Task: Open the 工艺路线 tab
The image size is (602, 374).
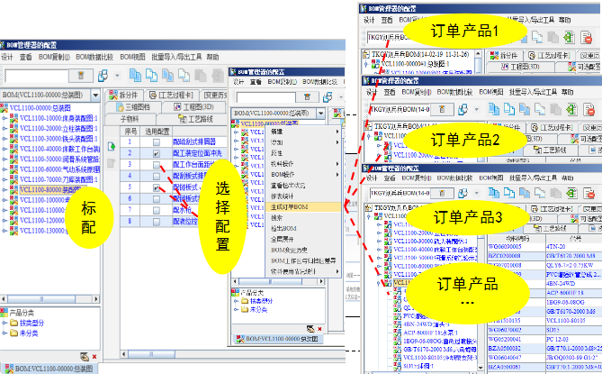Action: click(x=197, y=118)
